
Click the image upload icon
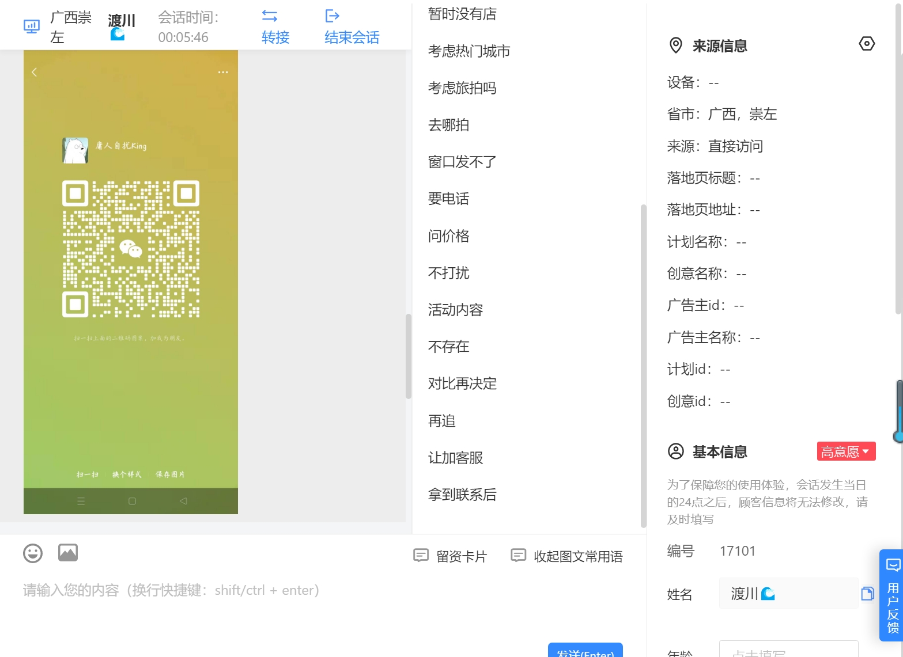point(68,553)
